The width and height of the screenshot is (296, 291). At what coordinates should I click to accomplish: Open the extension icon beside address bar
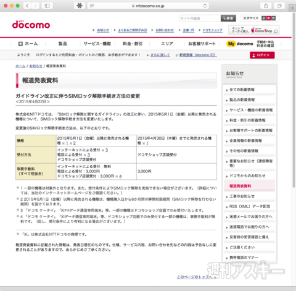[80, 6]
